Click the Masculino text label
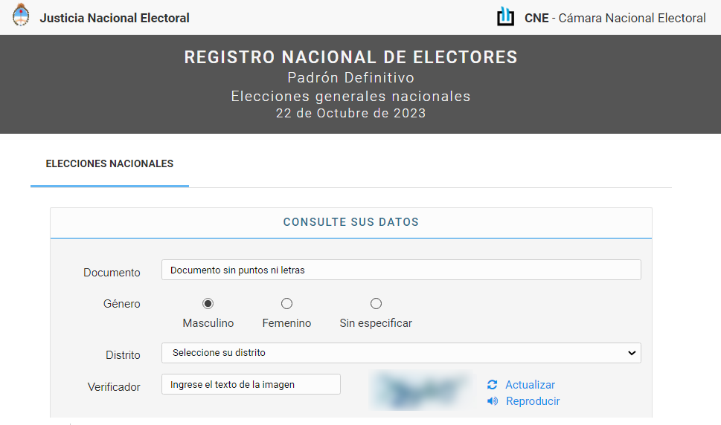Screen dimensions: 721x425 tap(208, 323)
